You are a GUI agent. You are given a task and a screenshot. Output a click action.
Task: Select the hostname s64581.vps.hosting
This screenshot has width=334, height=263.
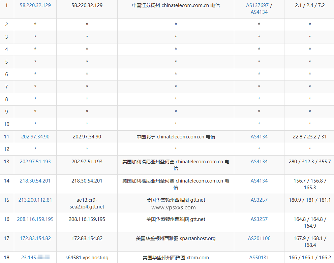pyautogui.click(x=87, y=258)
